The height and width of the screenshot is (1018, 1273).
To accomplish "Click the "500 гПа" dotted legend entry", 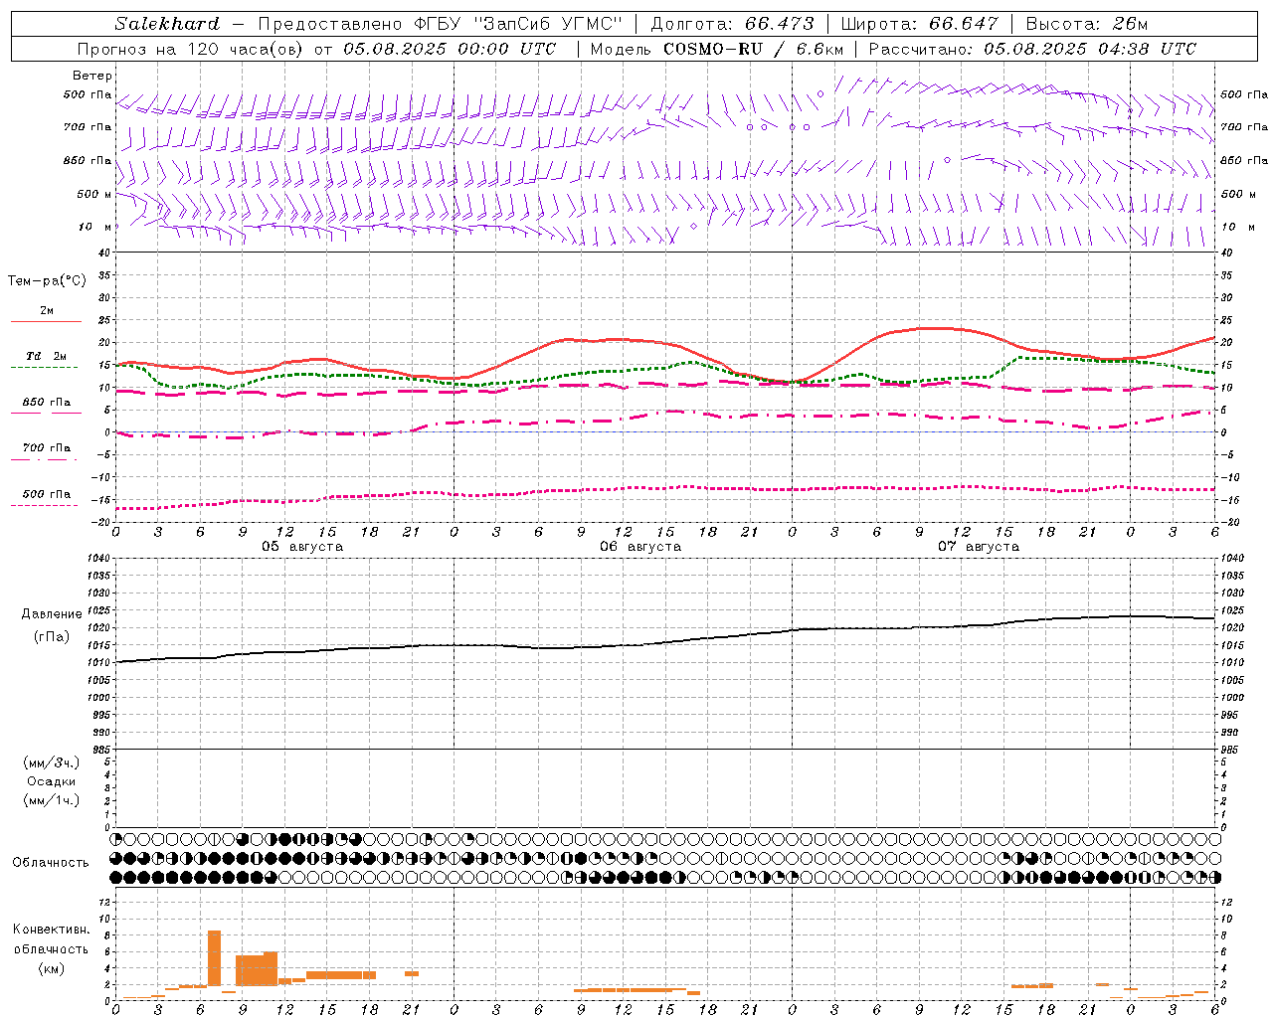I will pos(46,494).
